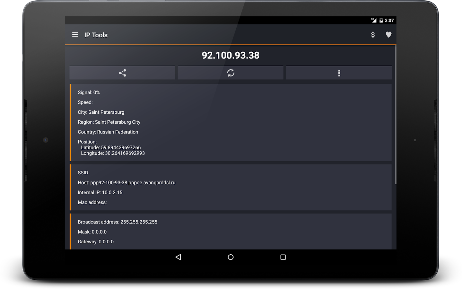Tap the battery icon in the status bar
The width and height of the screenshot is (462, 289).
pos(381,20)
